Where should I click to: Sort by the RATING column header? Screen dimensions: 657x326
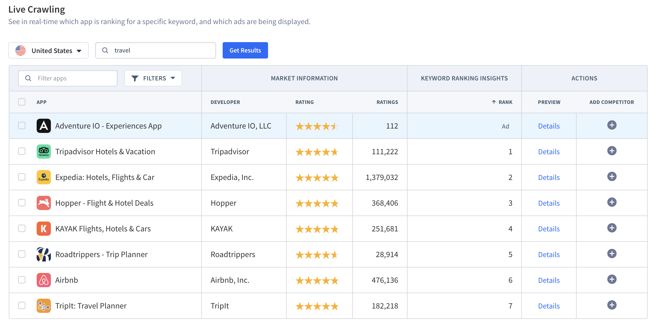pos(304,102)
